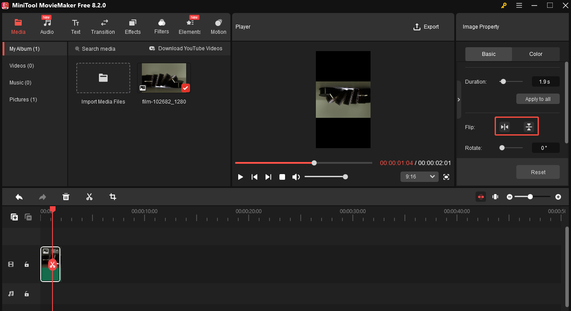Select film-102682_1280 media thumbnail
Image resolution: width=571 pixels, height=311 pixels.
point(164,78)
